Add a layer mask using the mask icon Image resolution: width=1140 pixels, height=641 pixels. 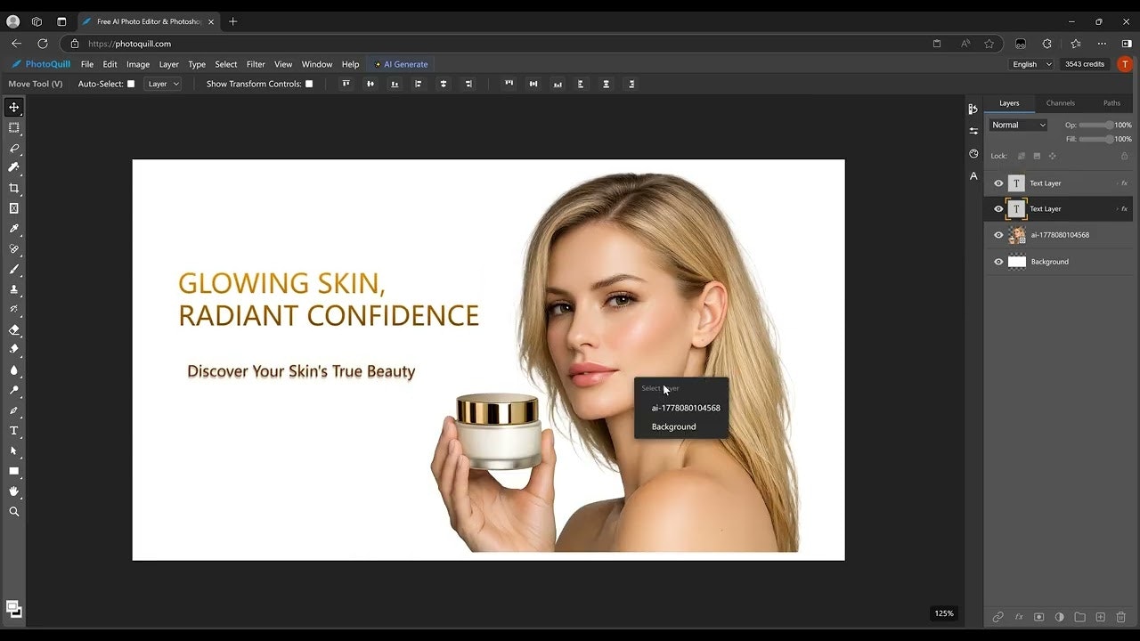[x=1039, y=617]
